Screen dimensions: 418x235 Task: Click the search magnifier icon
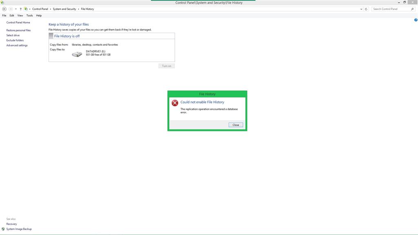(412, 9)
